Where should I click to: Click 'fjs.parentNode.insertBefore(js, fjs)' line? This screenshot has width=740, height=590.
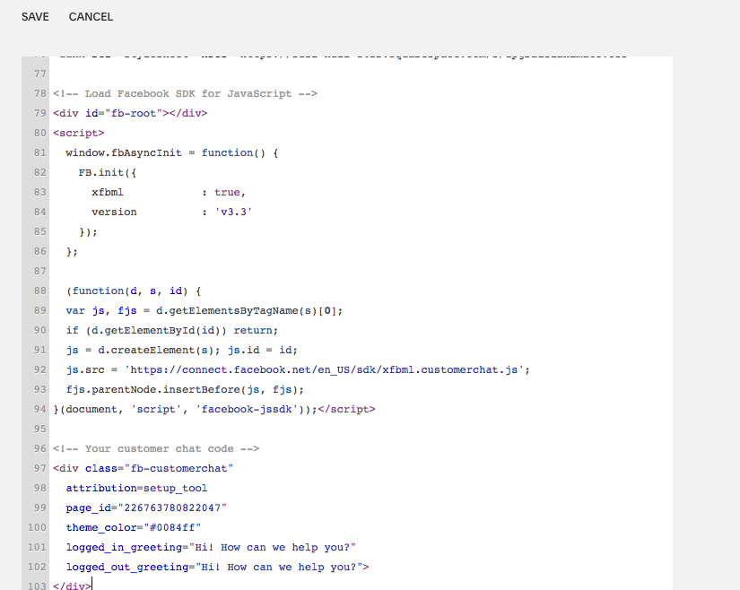click(x=185, y=390)
